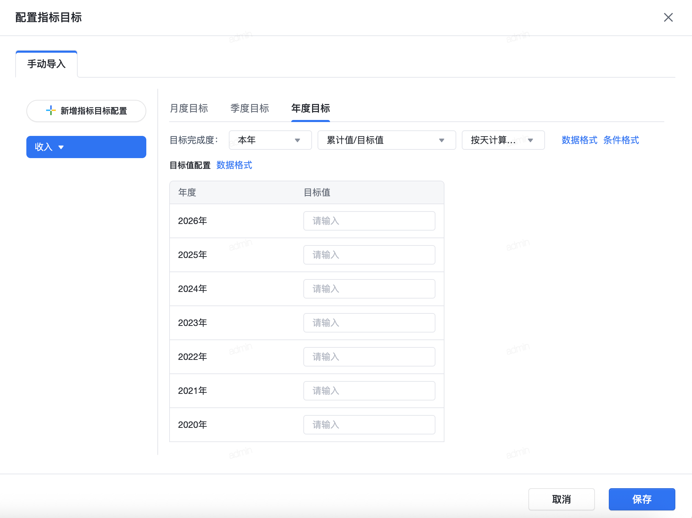The height and width of the screenshot is (518, 692).
Task: Click the 年度 column header
Action: click(x=187, y=192)
